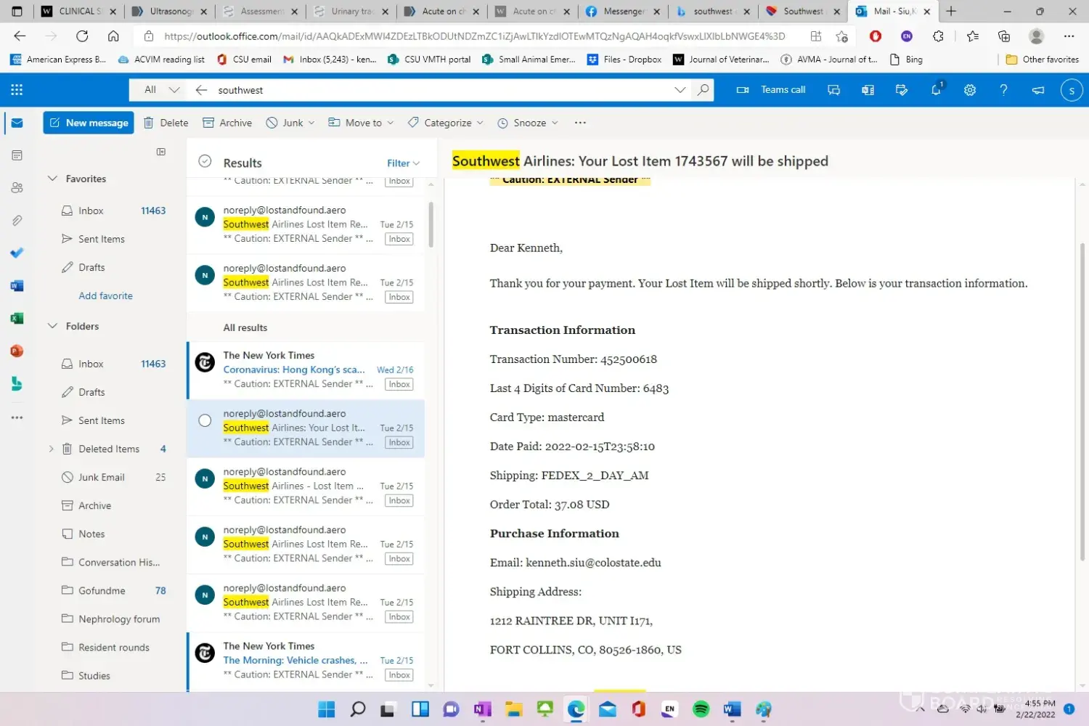This screenshot has height=726, width=1089.
Task: Click the Add favorite link
Action: click(105, 296)
